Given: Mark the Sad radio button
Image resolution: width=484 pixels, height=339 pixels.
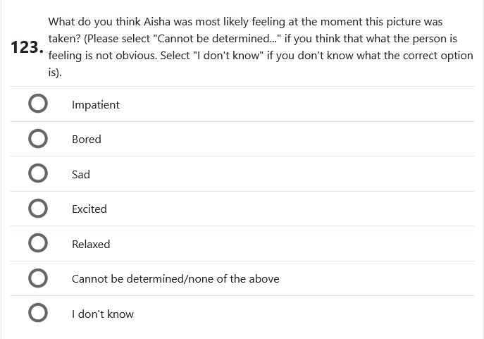Looking at the screenshot, I should (38, 174).
